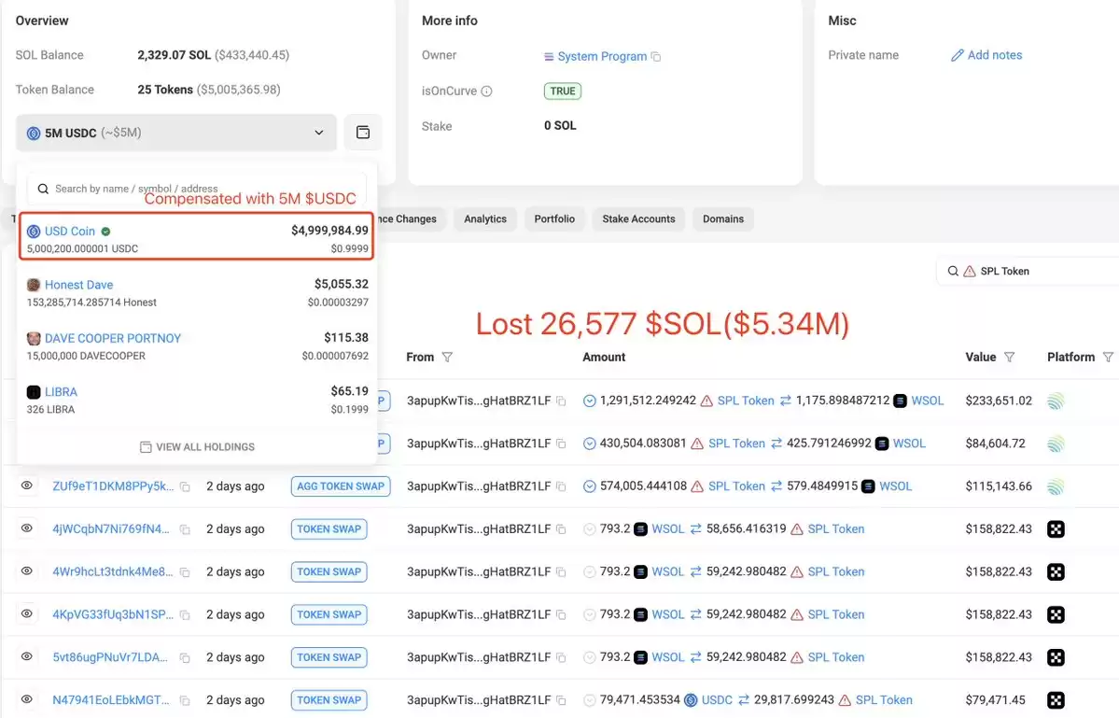Click the Platform column filter icon

pos(1108,357)
